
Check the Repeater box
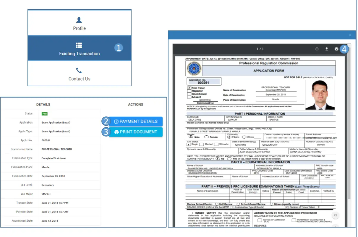tap(189, 91)
